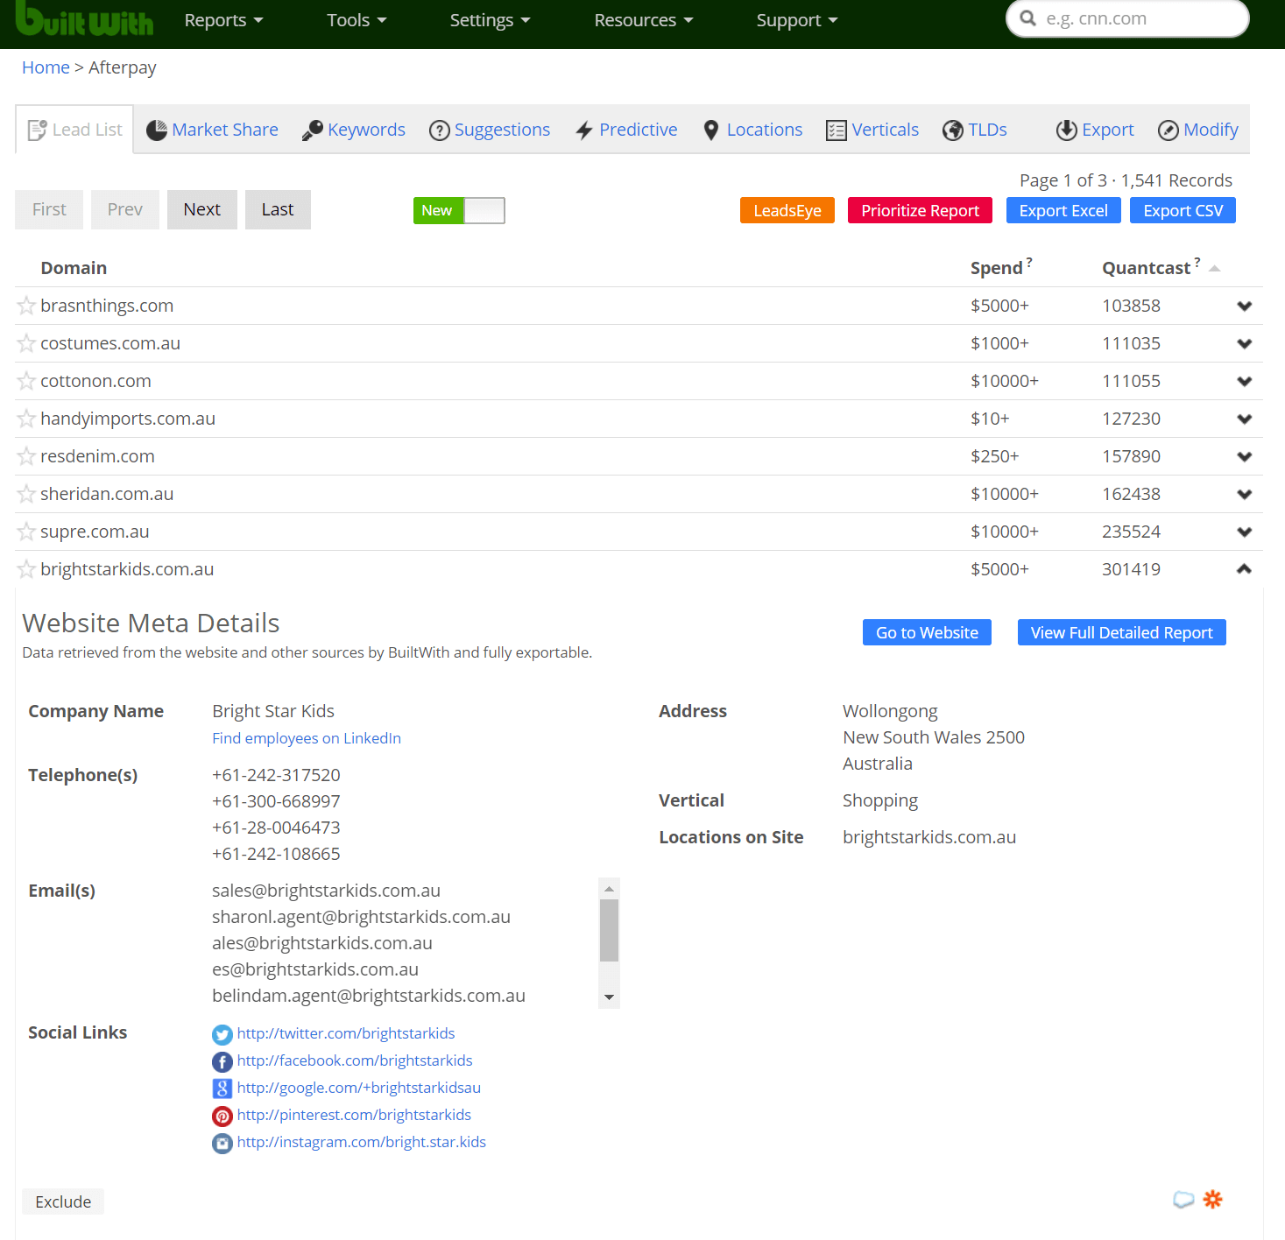Click the LeadsEye button
This screenshot has height=1240, width=1285.
coord(787,210)
